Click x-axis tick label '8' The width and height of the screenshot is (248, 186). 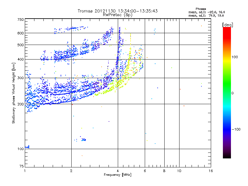(164, 171)
